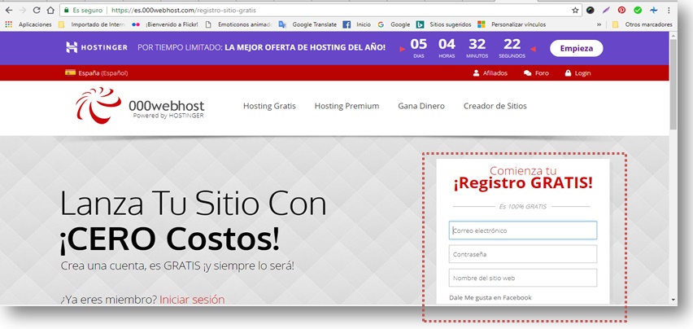Viewport: 693px width, 329px height.
Task: Click the Hostinger logo in the banner
Action: pyautogui.click(x=97, y=47)
